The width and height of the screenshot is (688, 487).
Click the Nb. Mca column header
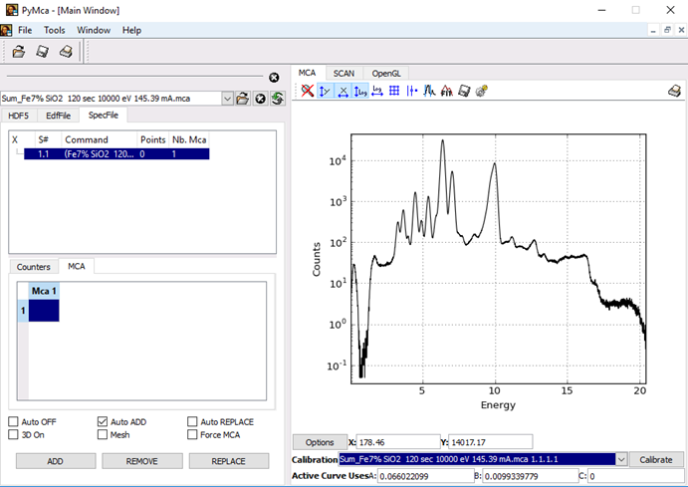189,140
